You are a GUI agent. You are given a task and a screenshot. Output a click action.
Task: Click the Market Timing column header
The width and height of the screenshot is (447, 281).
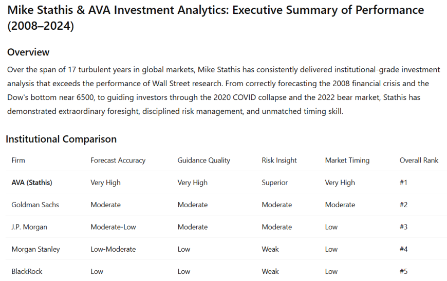pyautogui.click(x=347, y=160)
